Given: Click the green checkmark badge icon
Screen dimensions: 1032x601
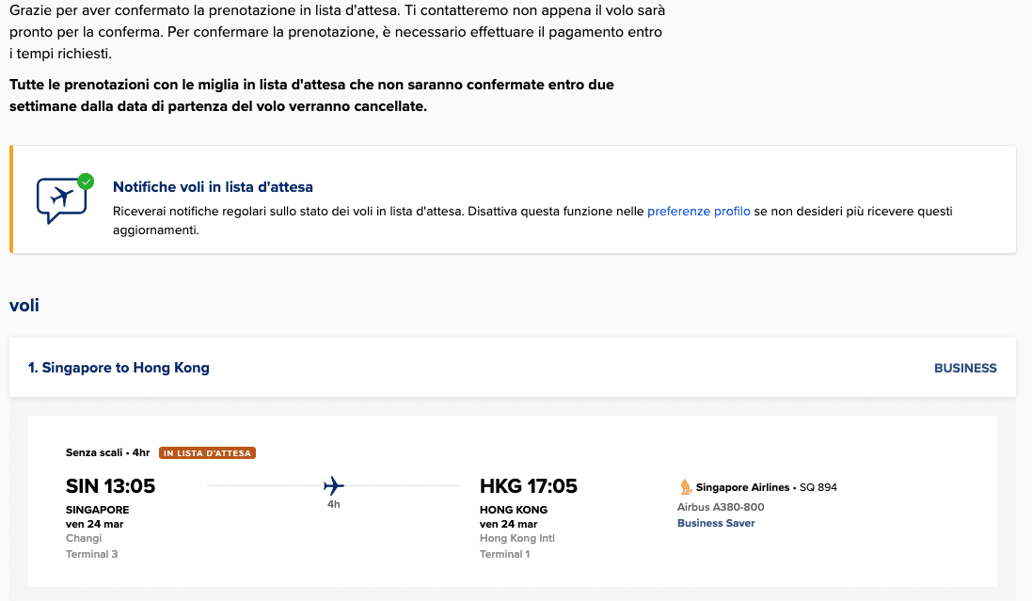Looking at the screenshot, I should coord(86,182).
